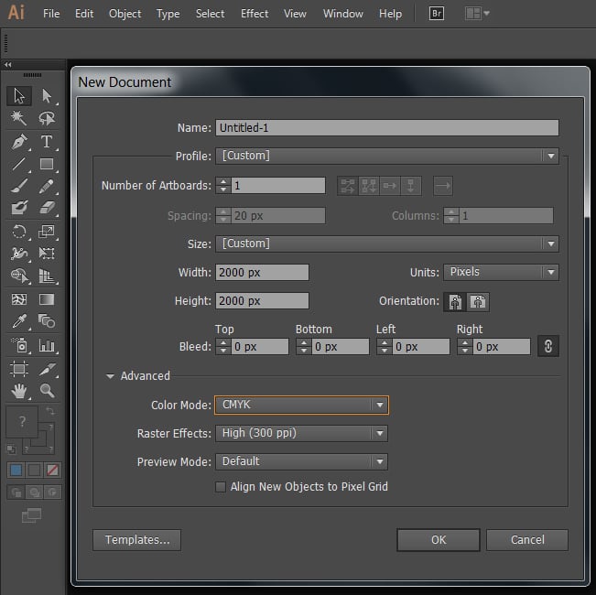Open Adobe Bridge via Br icon
Screen dimensions: 596x595
click(438, 14)
